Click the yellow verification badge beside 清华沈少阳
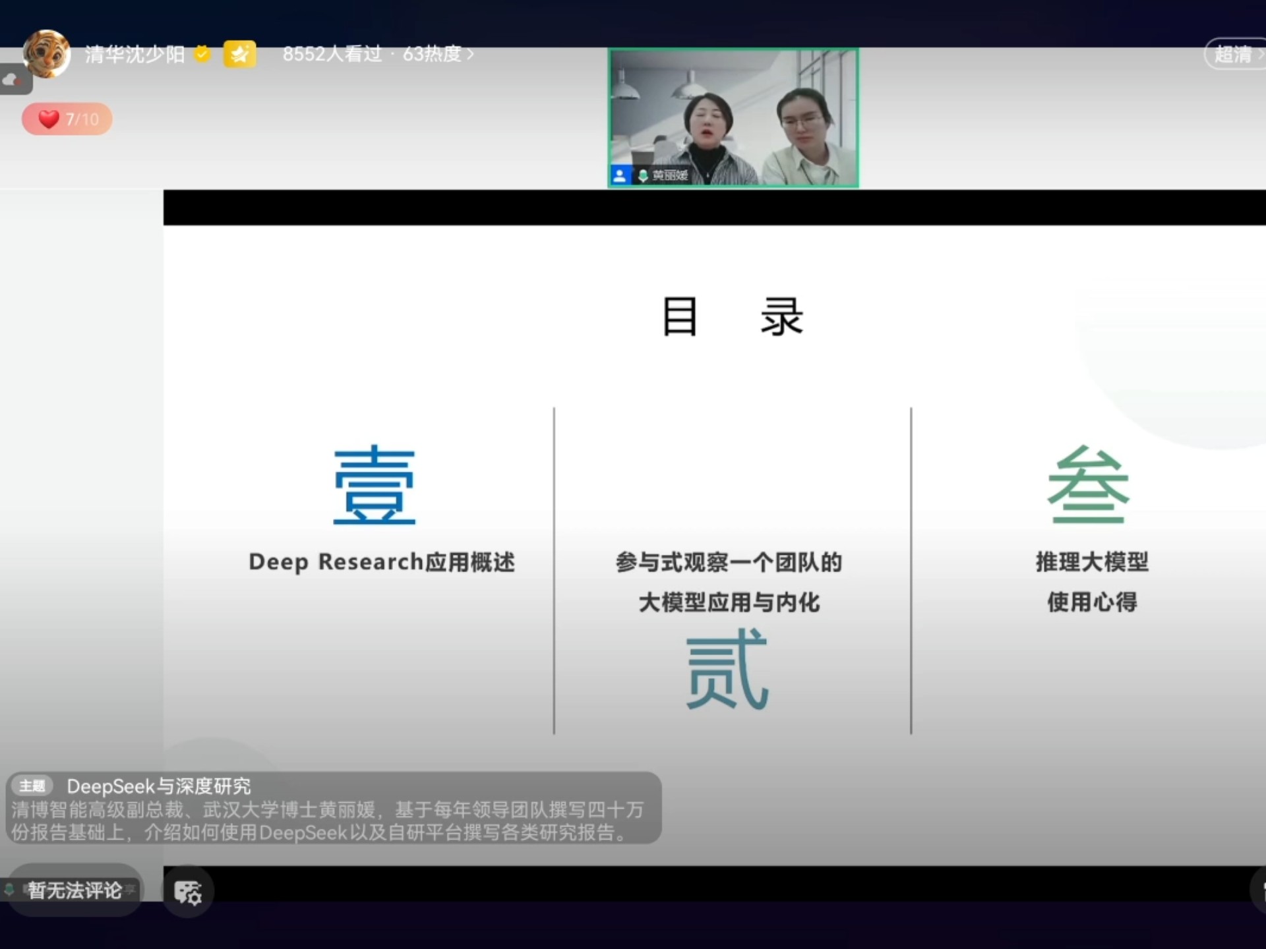1266x949 pixels. tap(202, 54)
